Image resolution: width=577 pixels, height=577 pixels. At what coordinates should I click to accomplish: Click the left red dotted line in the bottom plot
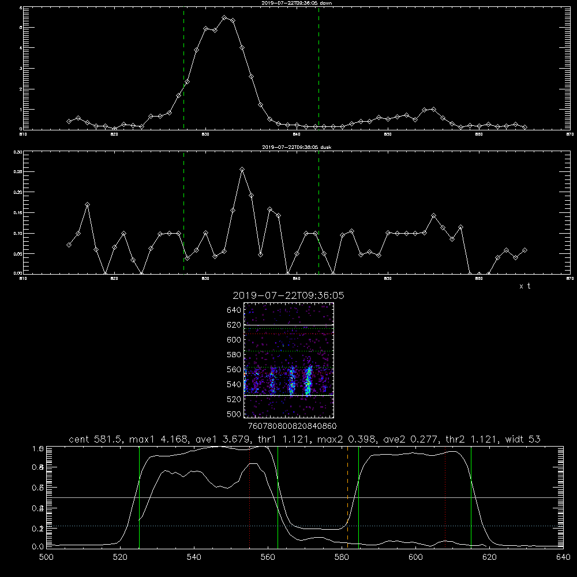coord(249,497)
